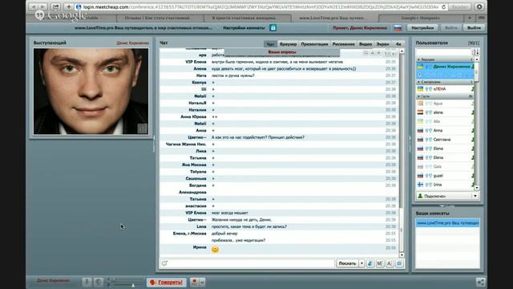Click the chat message input field
This screenshot has height=289, width=513.
pos(251,263)
